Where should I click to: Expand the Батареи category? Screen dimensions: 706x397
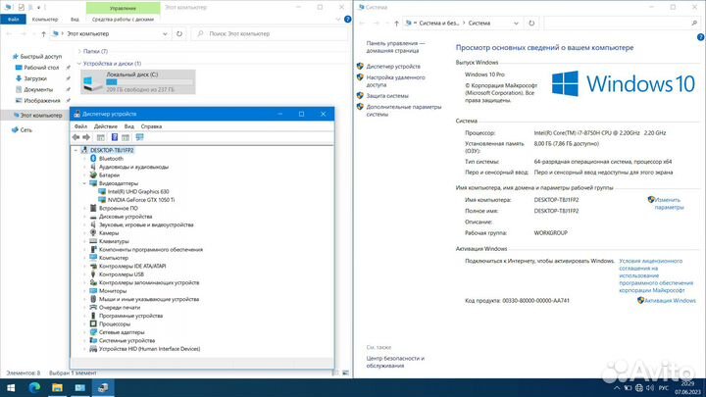[84, 175]
